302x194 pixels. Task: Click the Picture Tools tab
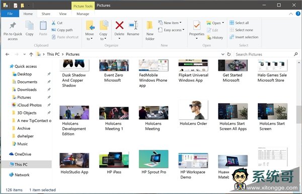point(83,6)
